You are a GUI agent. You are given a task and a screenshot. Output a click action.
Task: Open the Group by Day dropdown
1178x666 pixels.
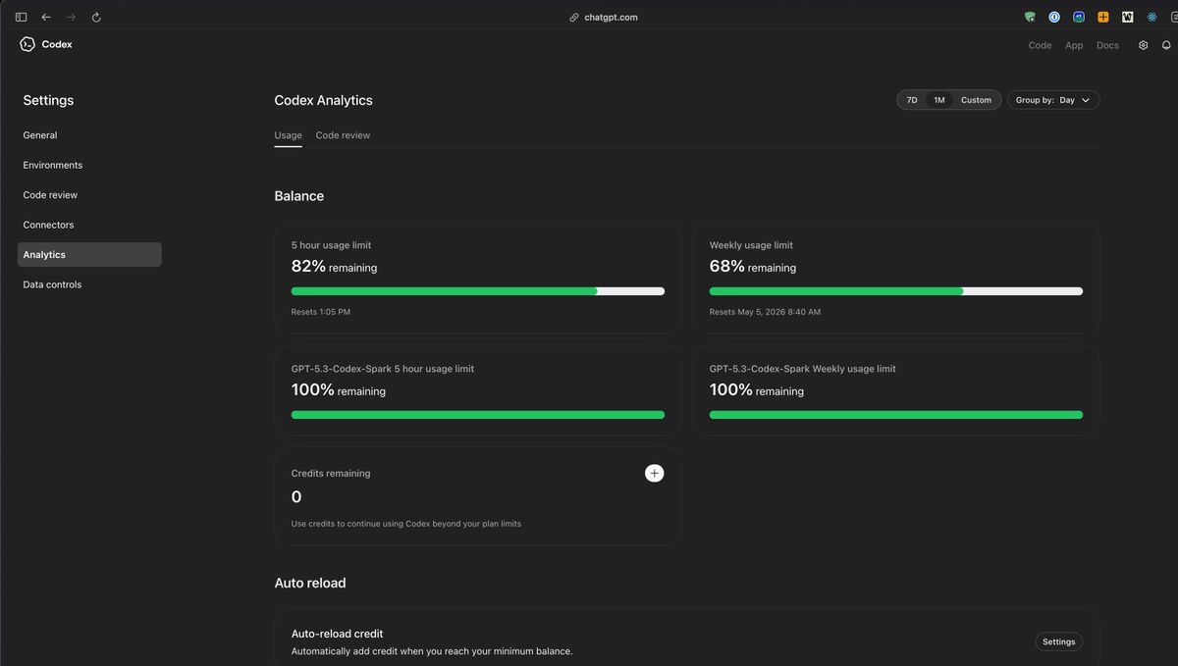[x=1053, y=100]
